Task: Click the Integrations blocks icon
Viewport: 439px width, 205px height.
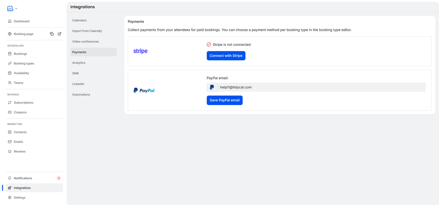Action: [x=10, y=188]
